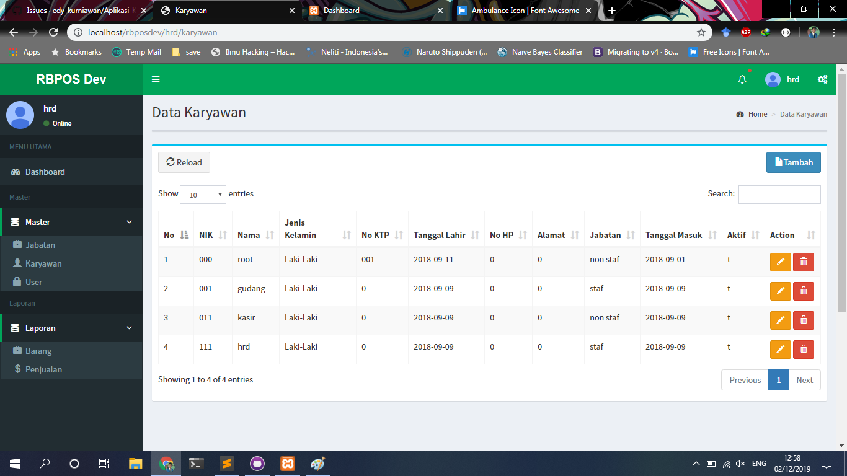Collapse the Laporan sidebar menu
Screen dimensions: 847x476
click(70, 328)
